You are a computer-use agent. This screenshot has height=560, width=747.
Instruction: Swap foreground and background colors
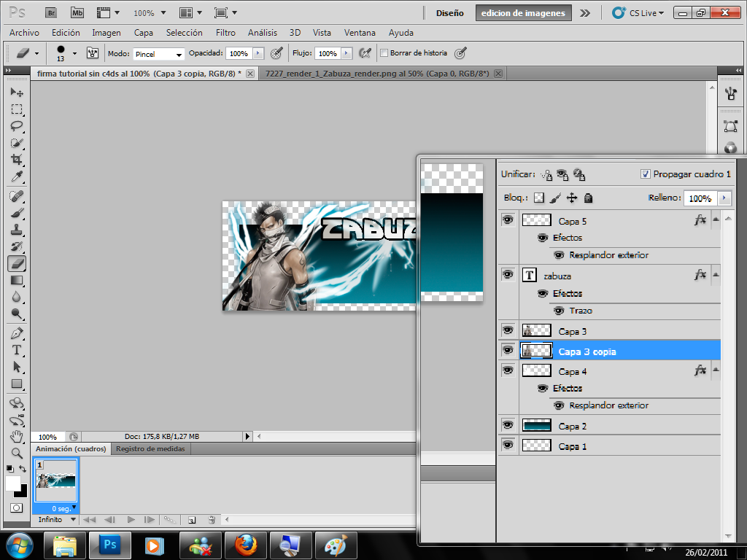(23, 469)
